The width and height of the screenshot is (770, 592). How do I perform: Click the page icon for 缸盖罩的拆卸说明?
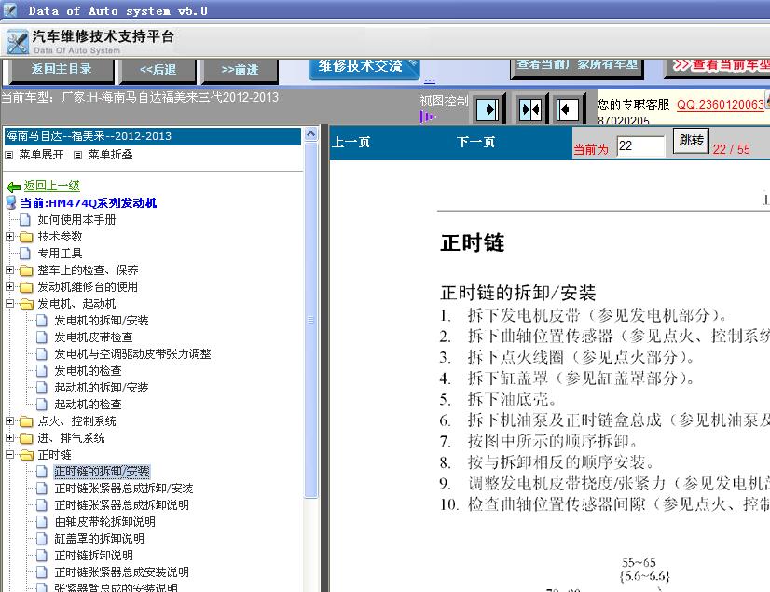click(x=42, y=539)
